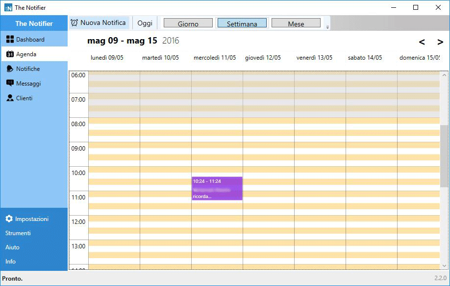Go to the previous week with the left arrow
The height and width of the screenshot is (286, 450).
422,42
